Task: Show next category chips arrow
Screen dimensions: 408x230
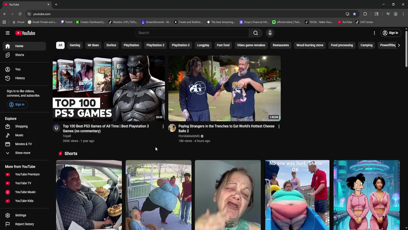Action: [399, 45]
